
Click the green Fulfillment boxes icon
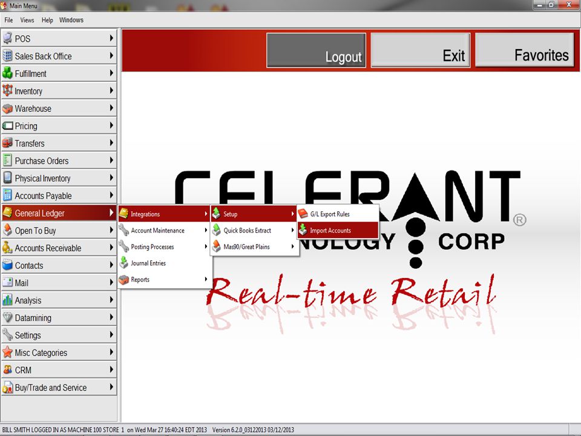pyautogui.click(x=7, y=73)
